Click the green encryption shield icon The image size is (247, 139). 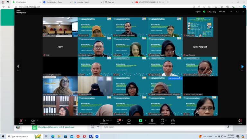point(204,12)
